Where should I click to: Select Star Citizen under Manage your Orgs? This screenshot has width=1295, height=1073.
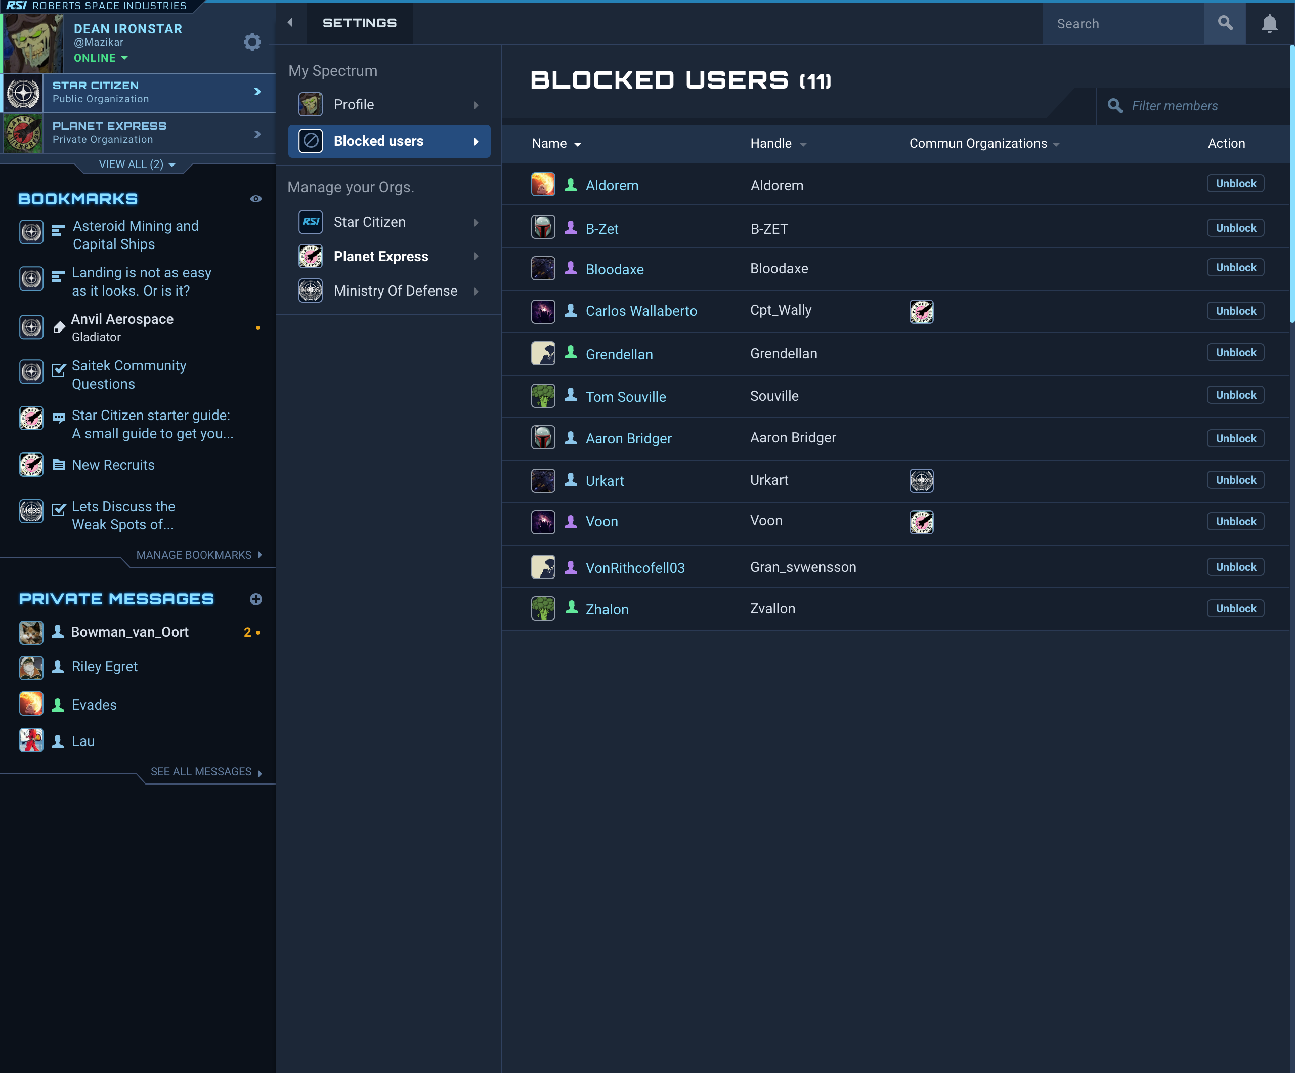coord(389,222)
